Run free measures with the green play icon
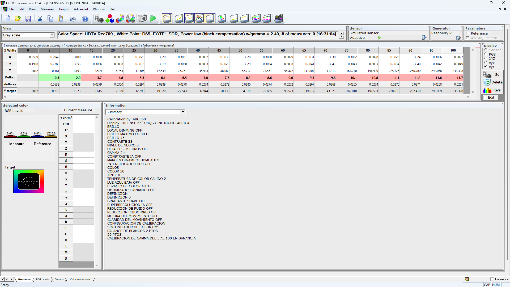This screenshot has width=510, height=287. (153, 18)
